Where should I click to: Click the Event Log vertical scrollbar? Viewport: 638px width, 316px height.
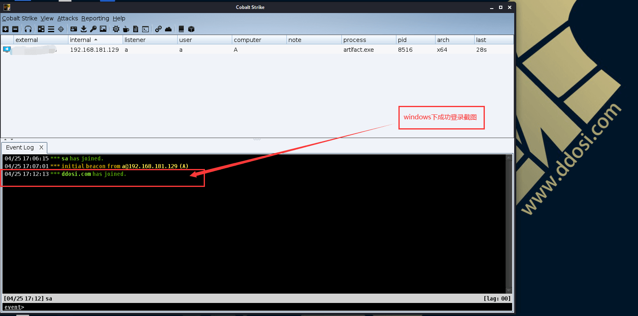[508, 224]
